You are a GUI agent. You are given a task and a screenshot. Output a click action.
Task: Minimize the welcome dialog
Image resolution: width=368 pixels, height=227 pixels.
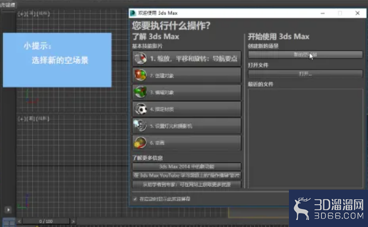(323, 13)
